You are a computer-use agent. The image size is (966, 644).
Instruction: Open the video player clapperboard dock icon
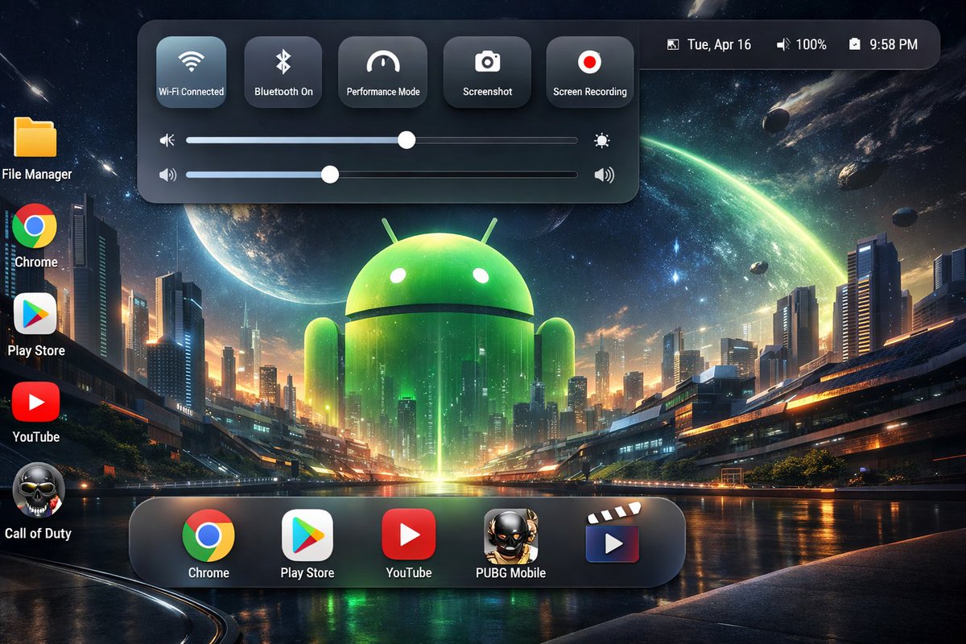613,533
